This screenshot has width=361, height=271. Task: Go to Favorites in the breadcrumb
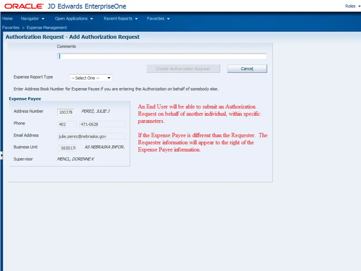point(11,28)
